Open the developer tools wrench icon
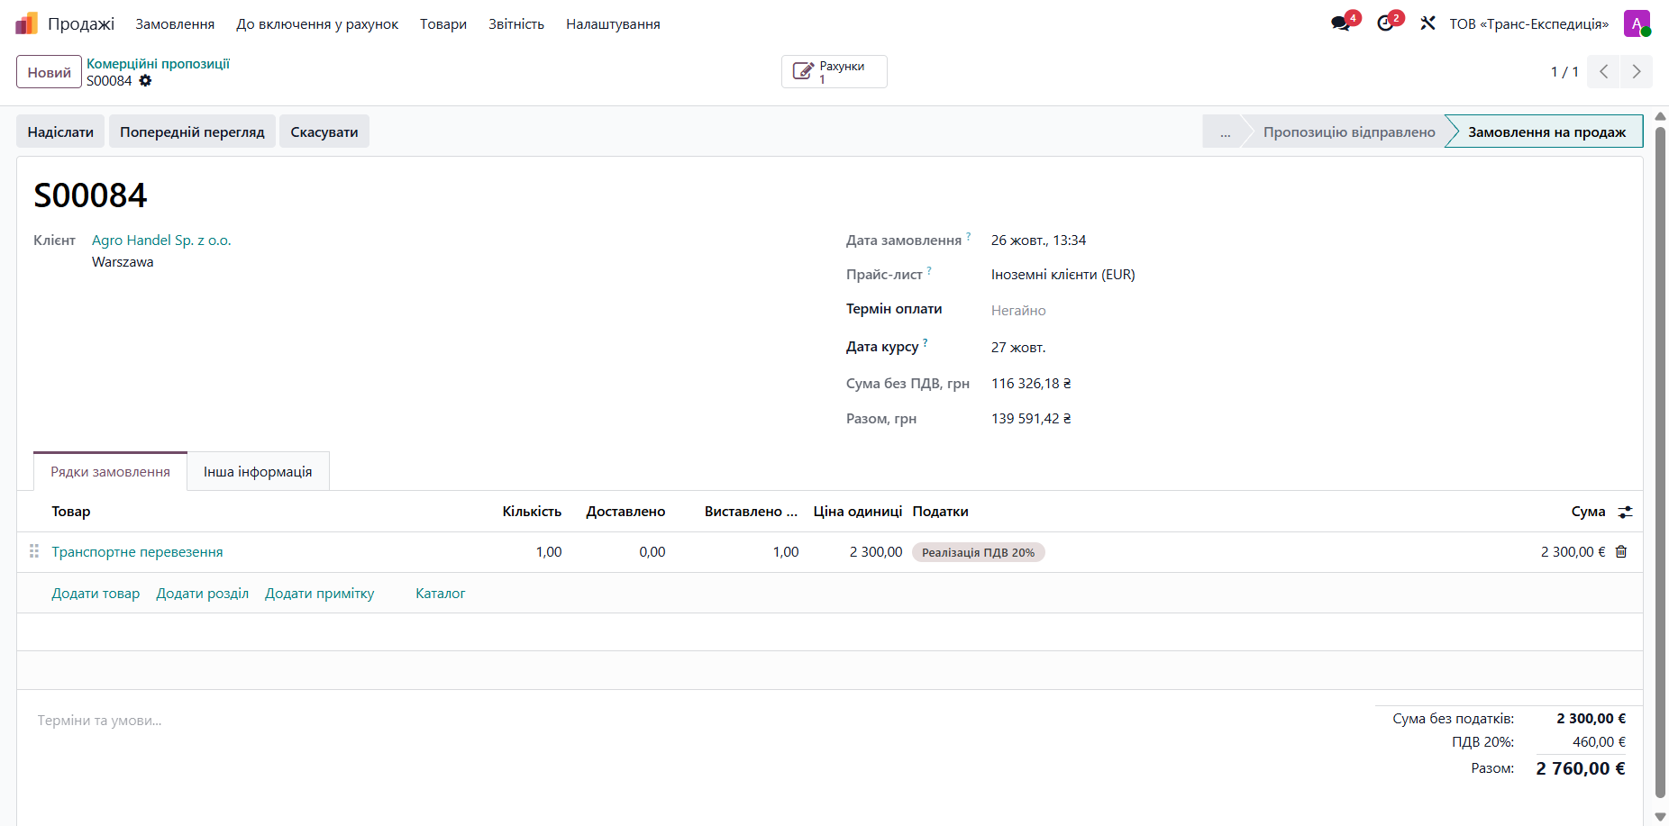 (1427, 23)
